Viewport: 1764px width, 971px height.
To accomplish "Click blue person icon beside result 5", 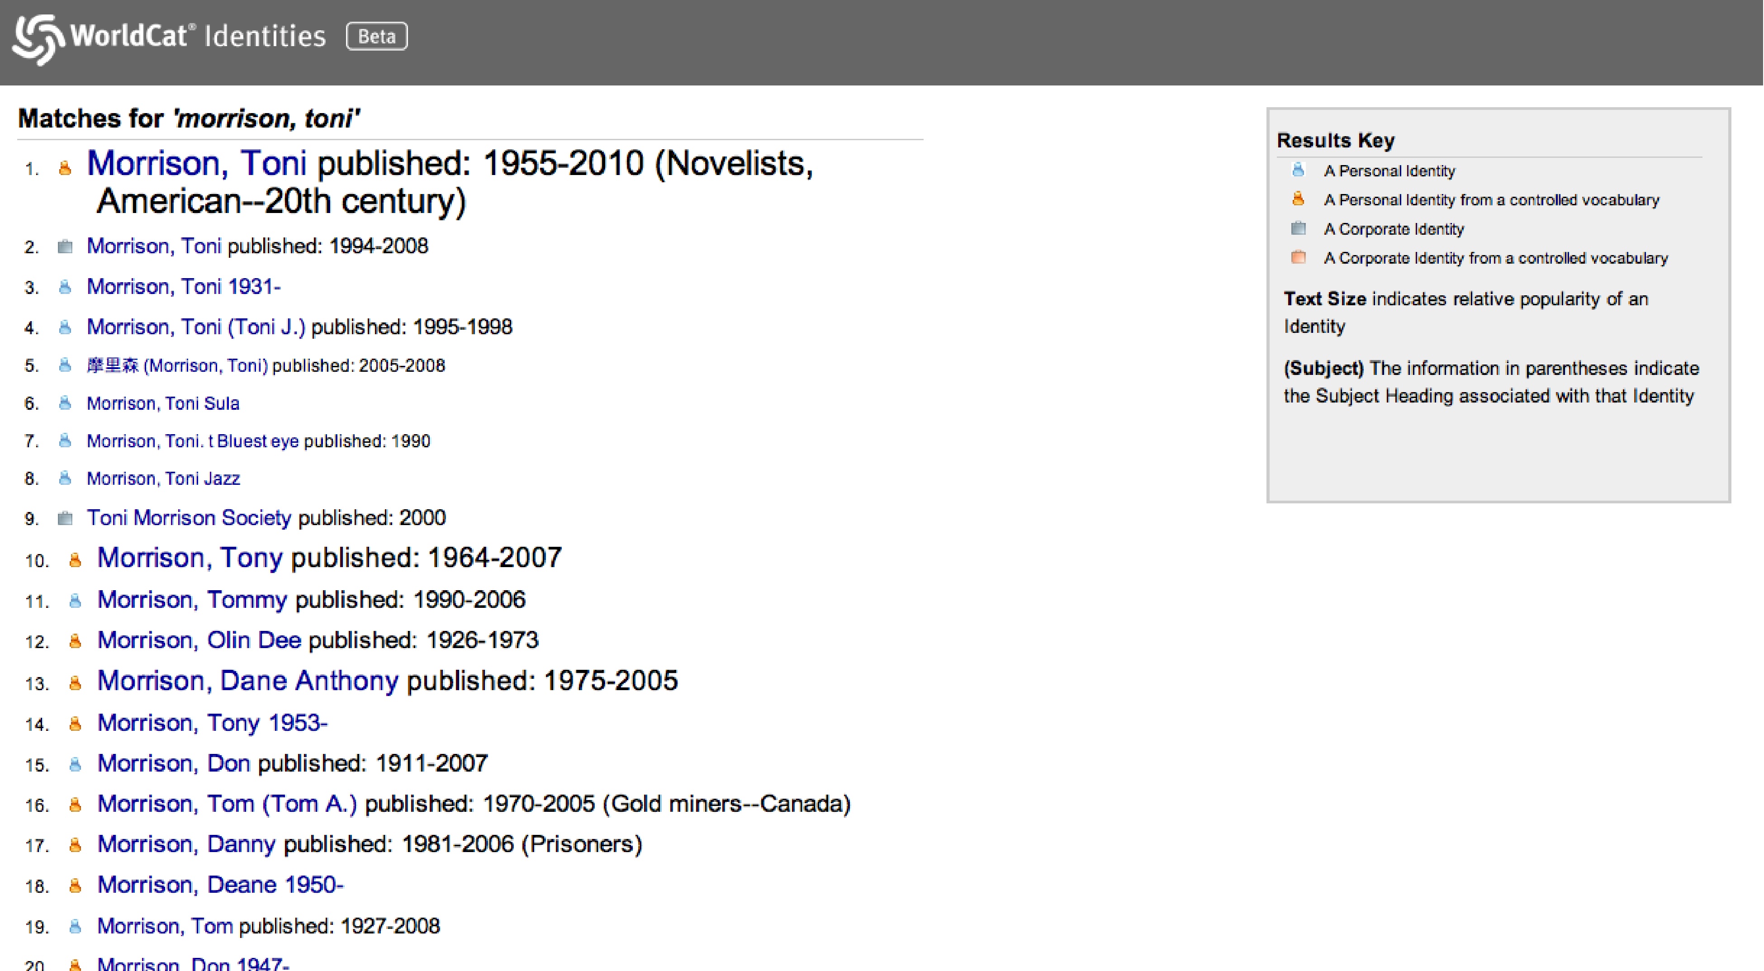I will click(65, 366).
